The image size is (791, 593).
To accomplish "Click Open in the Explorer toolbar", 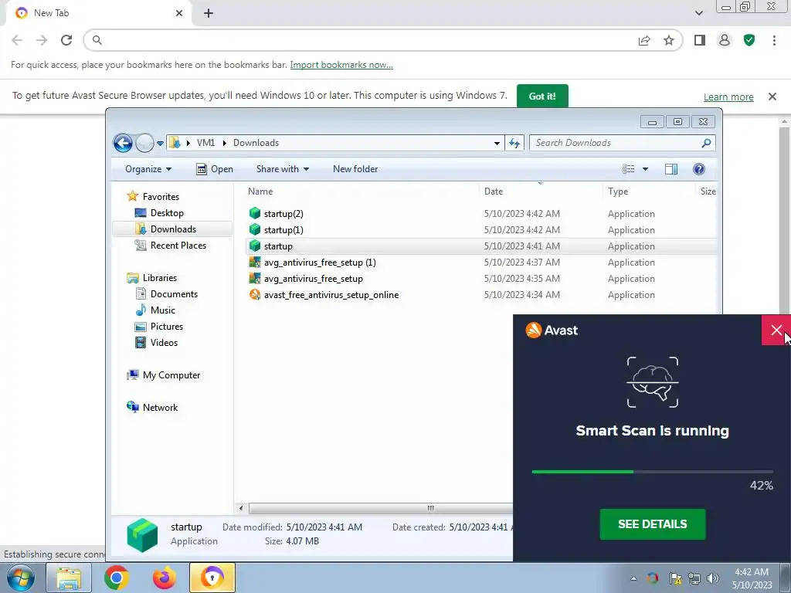I will [x=215, y=169].
